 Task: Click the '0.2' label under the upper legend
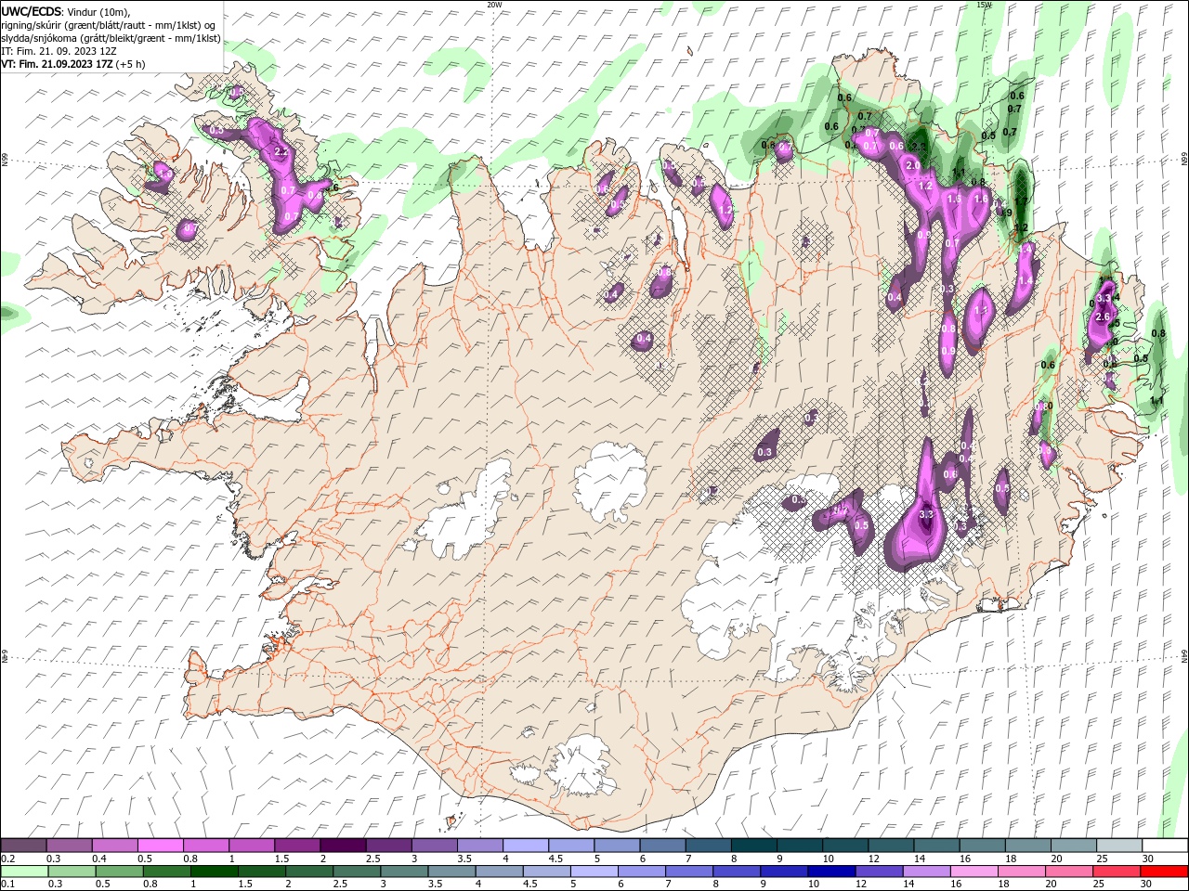[x=7, y=859]
